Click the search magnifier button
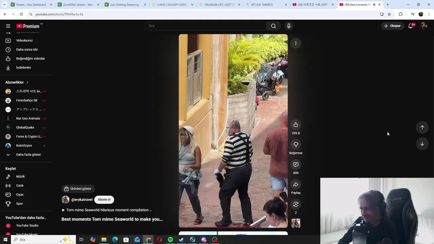The height and width of the screenshot is (244, 434). coord(273,26)
